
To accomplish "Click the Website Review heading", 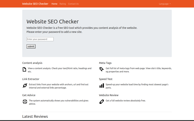I will click(109, 95).
